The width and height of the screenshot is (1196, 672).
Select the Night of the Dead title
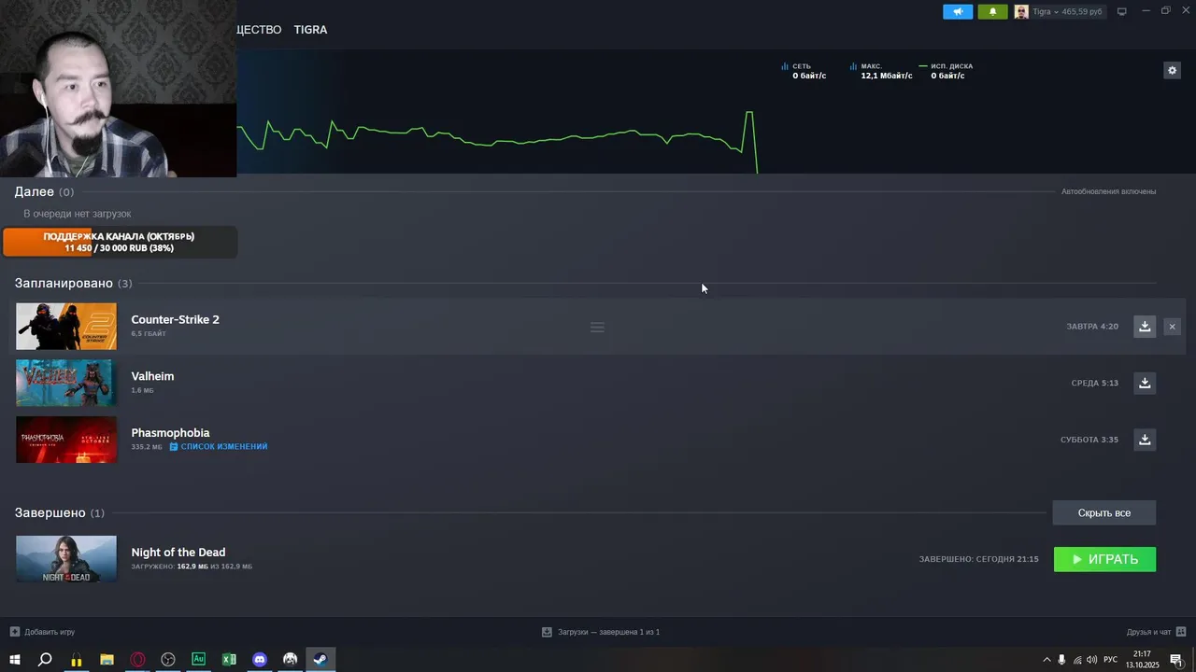click(178, 553)
